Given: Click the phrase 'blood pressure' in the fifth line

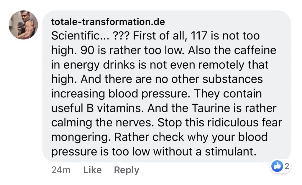Looking at the screenshot, I should pyautogui.click(x=148, y=94).
